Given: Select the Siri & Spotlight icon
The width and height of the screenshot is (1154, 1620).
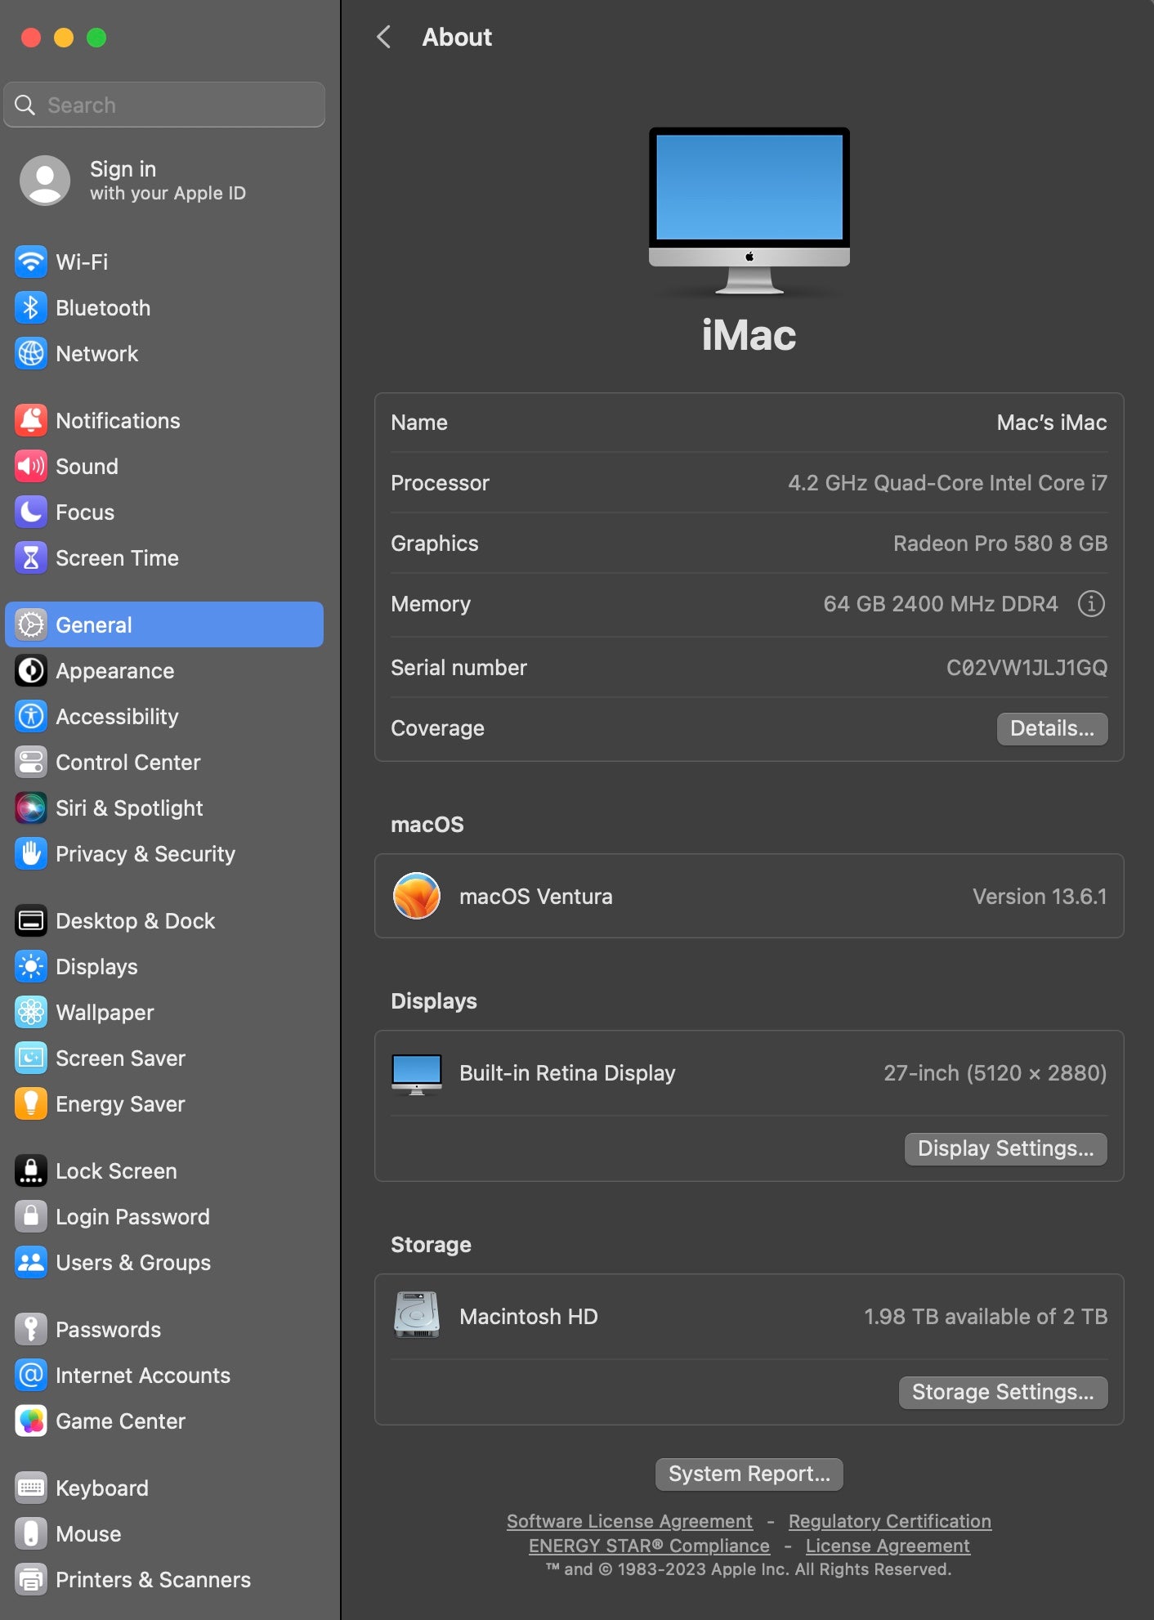Looking at the screenshot, I should [x=31, y=808].
